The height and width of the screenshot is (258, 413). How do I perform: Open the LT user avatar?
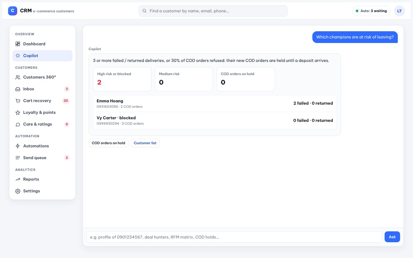pos(400,11)
